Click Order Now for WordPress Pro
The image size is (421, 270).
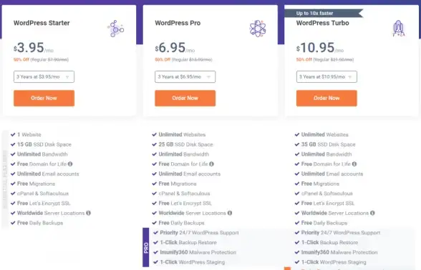pos(185,98)
